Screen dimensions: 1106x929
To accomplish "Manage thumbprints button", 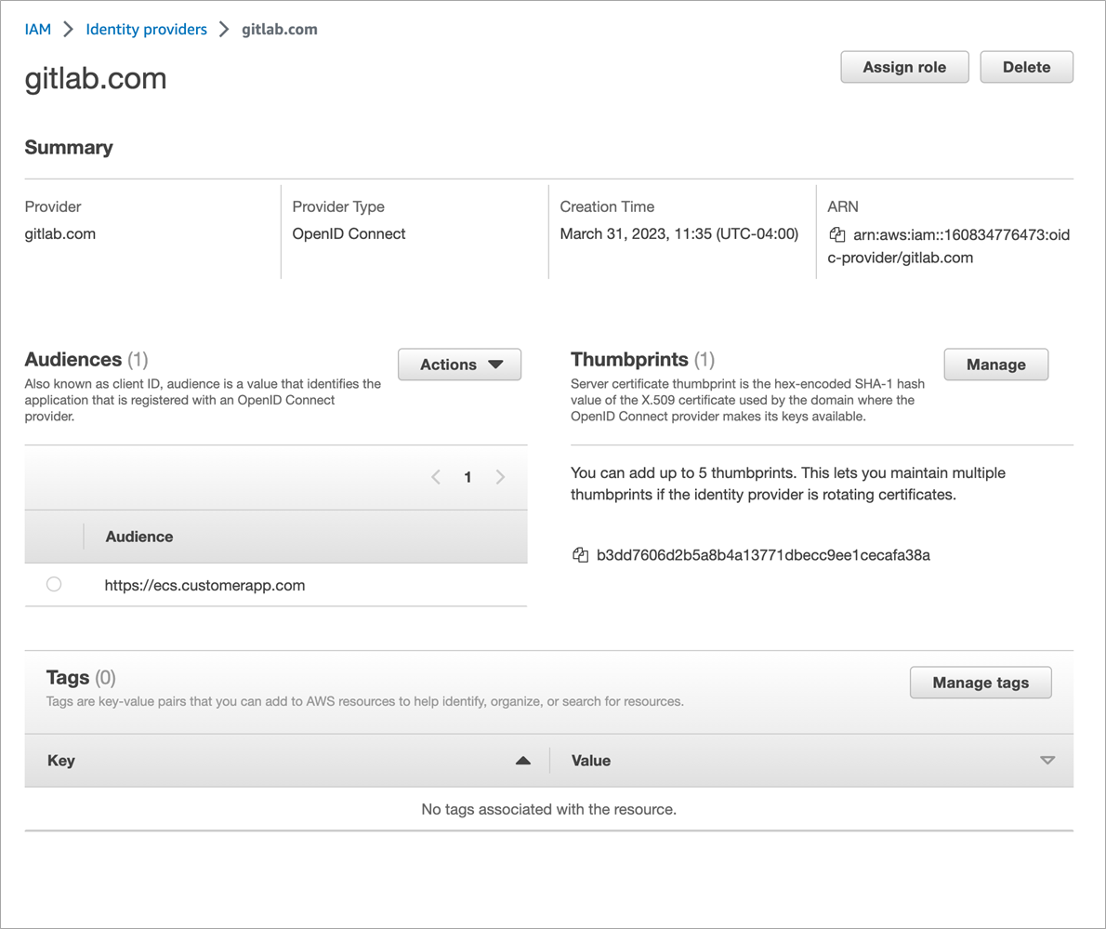I will 996,365.
